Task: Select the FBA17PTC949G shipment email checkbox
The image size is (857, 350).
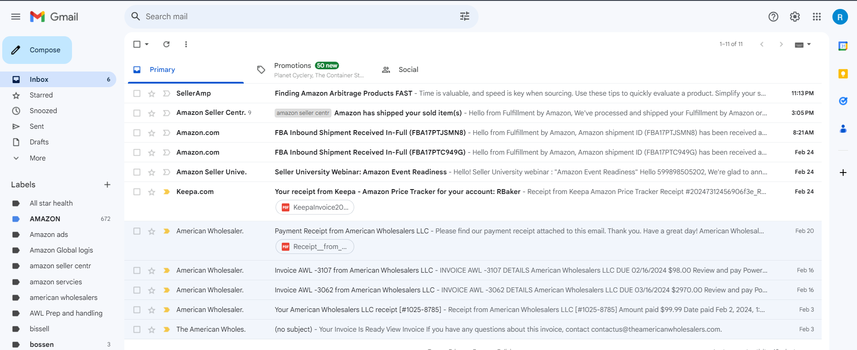Action: point(137,152)
